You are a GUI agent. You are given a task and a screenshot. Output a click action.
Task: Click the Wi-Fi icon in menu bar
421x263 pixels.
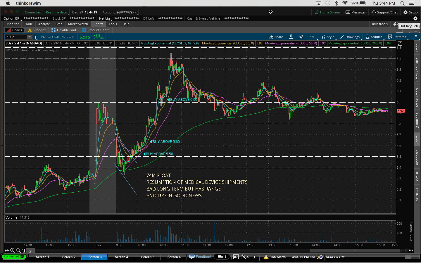click(x=345, y=3)
